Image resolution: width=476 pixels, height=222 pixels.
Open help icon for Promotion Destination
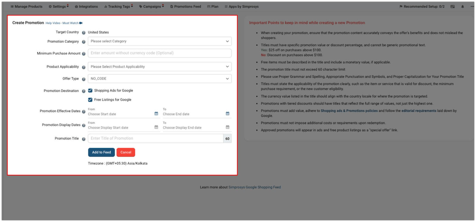click(84, 91)
